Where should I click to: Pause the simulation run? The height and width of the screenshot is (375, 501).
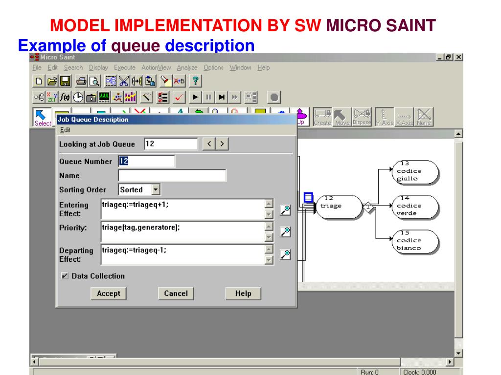[x=208, y=97]
